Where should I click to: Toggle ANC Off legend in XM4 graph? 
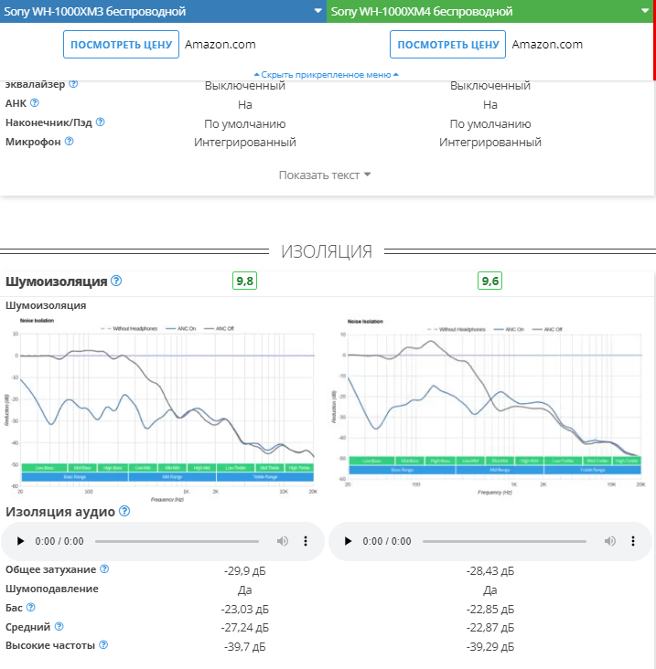(x=547, y=329)
